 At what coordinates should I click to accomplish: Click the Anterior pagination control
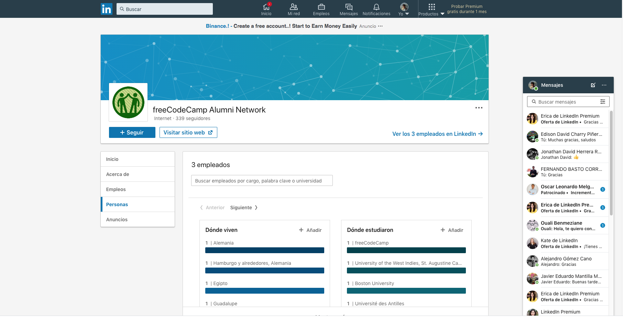212,208
